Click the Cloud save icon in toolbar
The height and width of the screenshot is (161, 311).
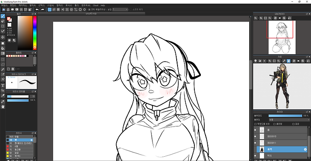pos(3,9)
